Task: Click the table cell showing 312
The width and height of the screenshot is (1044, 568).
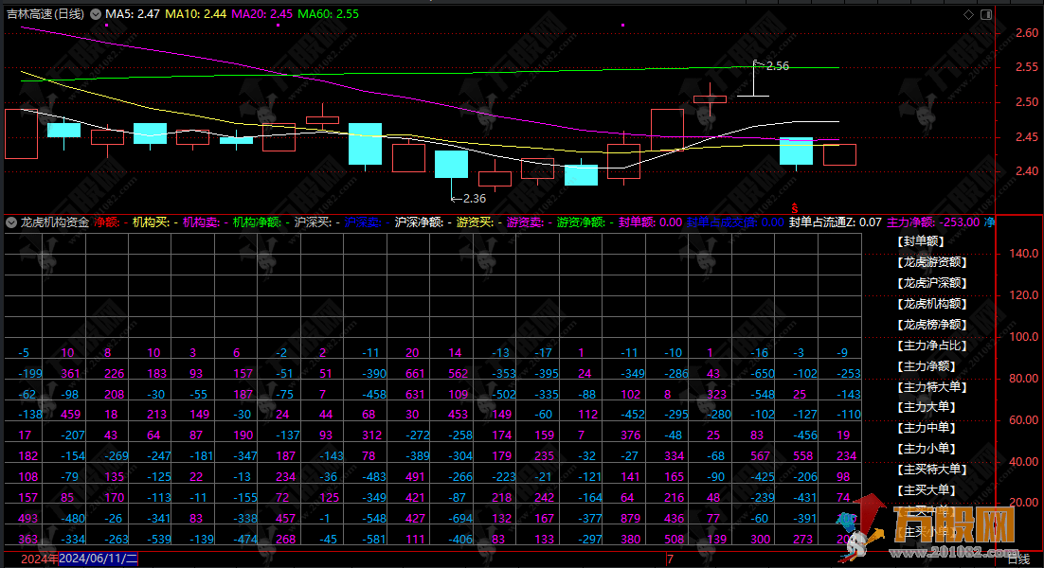Action: (371, 435)
